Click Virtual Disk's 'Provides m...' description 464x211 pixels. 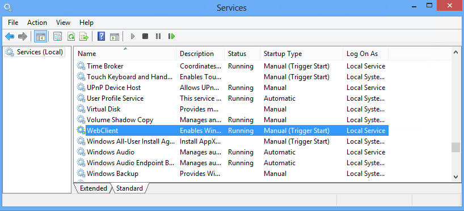(x=199, y=109)
